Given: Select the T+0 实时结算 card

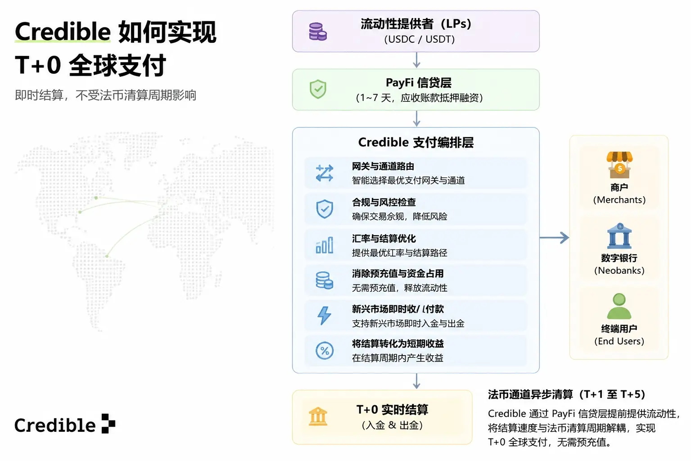Looking at the screenshot, I should click(382, 417).
